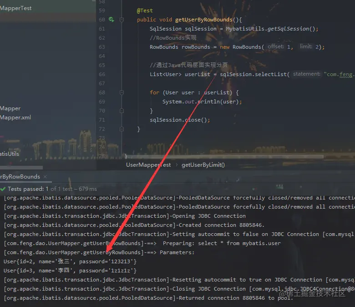Close the getUserByRowBounds run tab
The height and width of the screenshot is (307, 355).
pos(45,176)
